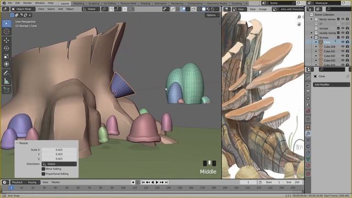The image size is (352, 198).
Task: Open Orientation Global dropdown in Resize panel
Action: (x=59, y=164)
